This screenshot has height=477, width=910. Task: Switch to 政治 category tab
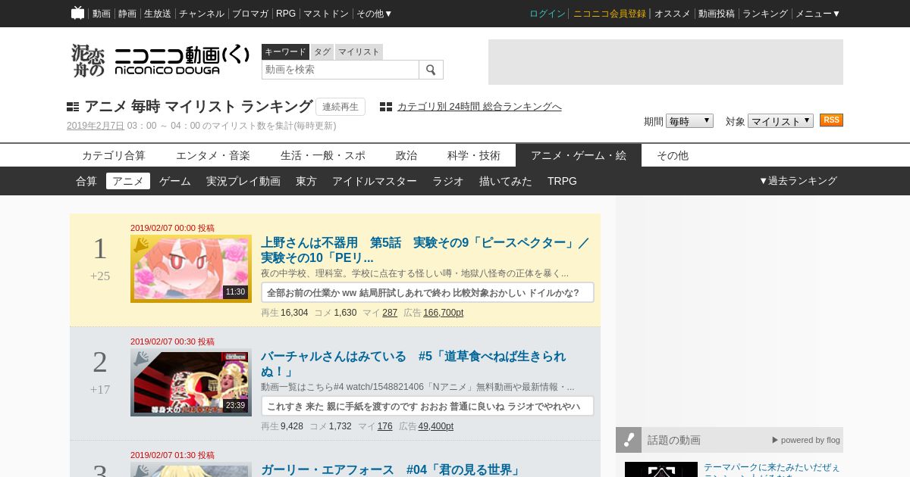pos(406,155)
